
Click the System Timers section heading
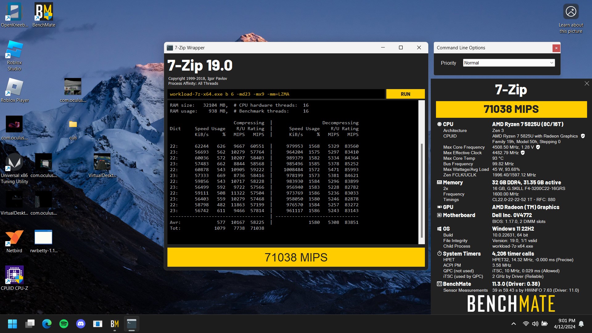[x=462, y=253]
